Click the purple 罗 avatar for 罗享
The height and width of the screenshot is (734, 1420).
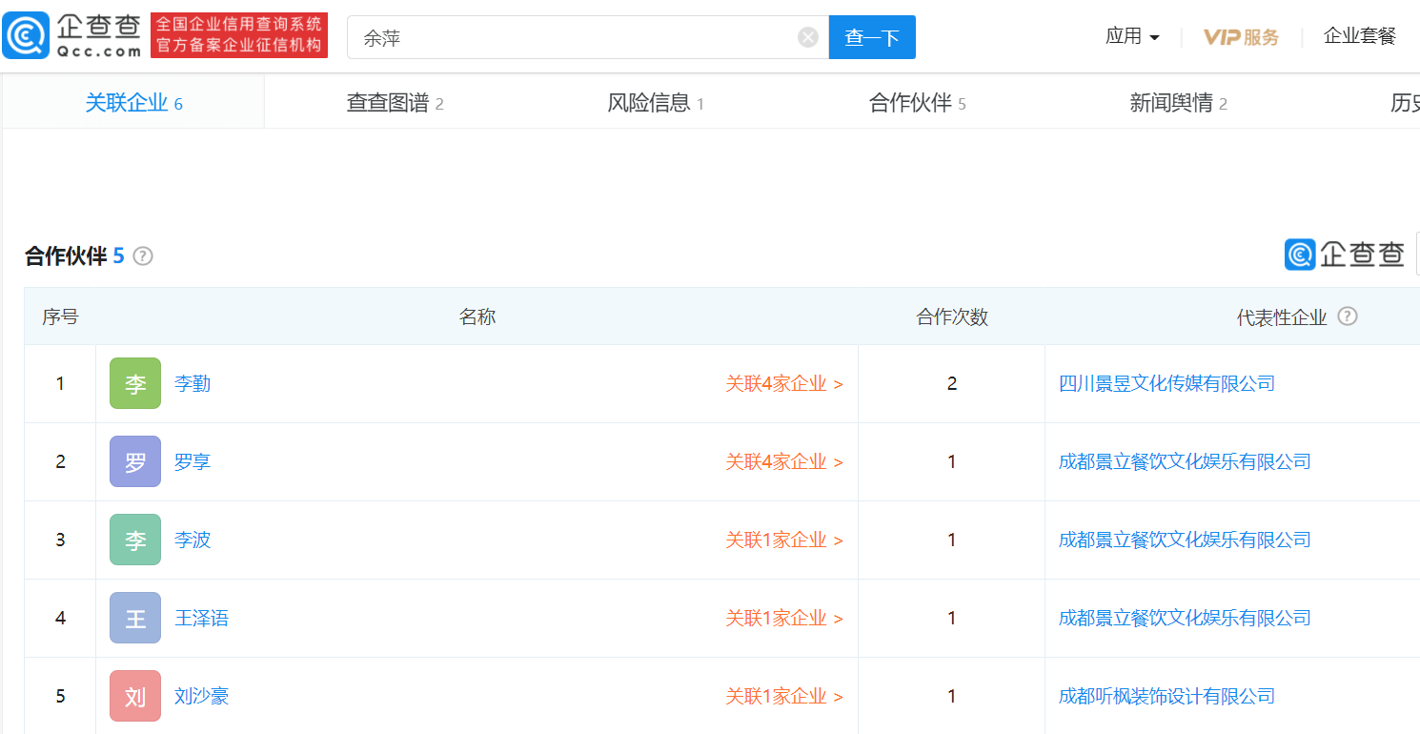click(x=135, y=461)
